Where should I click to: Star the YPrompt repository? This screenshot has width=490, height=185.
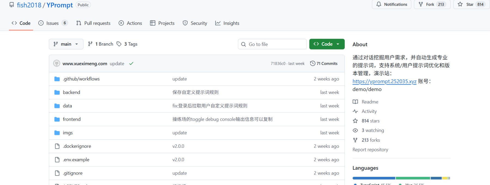point(467,4)
